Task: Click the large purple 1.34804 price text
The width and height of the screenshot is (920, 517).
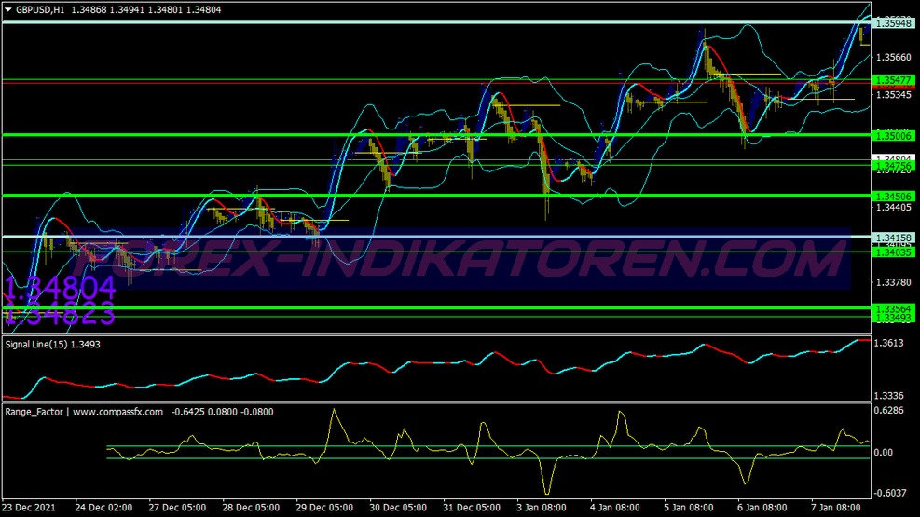Action: (x=61, y=289)
